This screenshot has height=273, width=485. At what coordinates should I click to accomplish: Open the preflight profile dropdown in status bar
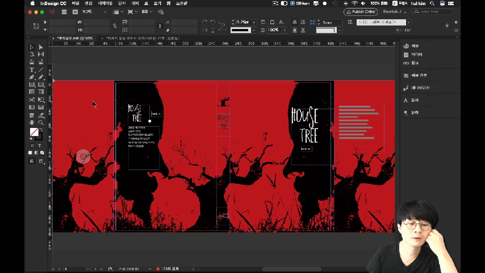coord(193,269)
